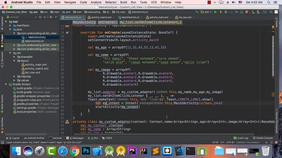Open Messages tool window button

point(75,138)
